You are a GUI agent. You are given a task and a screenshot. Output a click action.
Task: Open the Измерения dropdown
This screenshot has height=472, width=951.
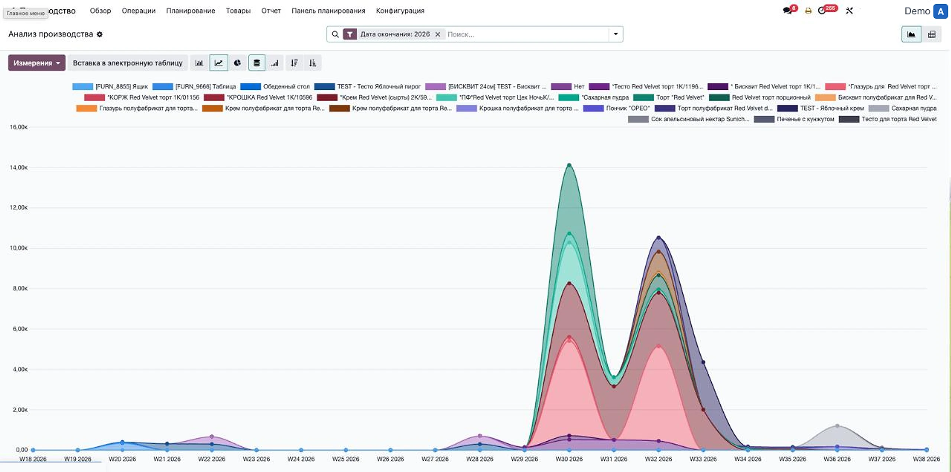pos(37,63)
